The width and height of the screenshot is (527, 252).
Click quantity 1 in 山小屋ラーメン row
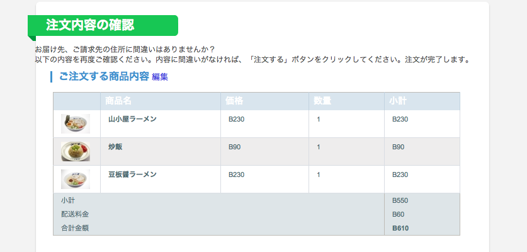click(x=319, y=120)
